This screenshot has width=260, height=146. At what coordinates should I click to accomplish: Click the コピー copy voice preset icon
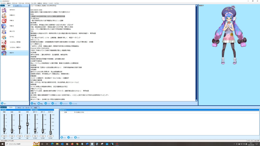tap(2, 103)
